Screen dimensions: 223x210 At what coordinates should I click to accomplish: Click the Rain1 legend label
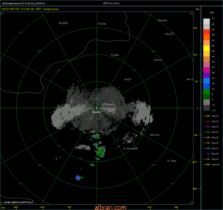pos(215,116)
